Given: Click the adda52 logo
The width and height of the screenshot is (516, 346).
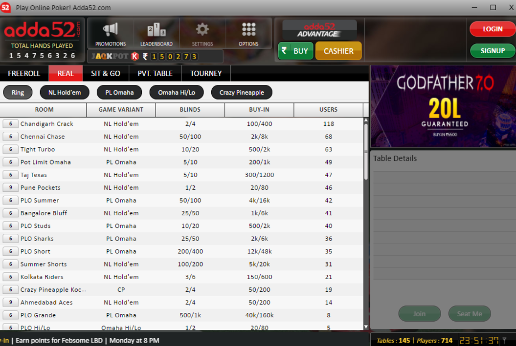Looking at the screenshot, I should tap(42, 30).
